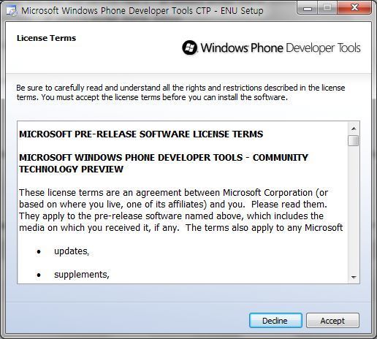Click the 'These license terms are an agreement' line
The image size is (377, 339).
click(x=173, y=193)
